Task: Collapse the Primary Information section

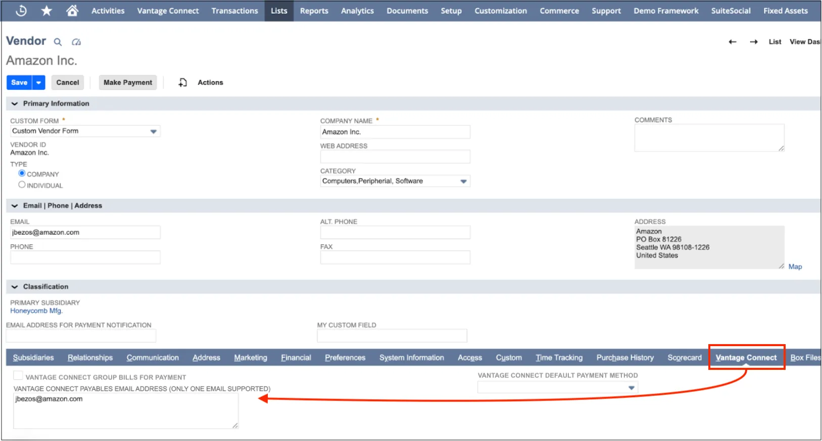Action: (15, 103)
